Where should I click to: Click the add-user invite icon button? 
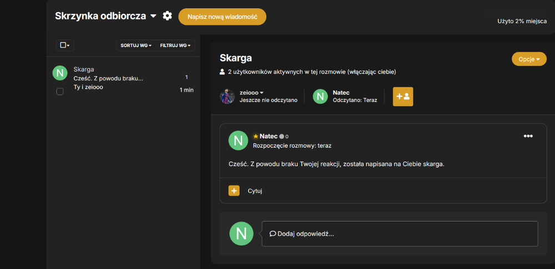click(403, 97)
